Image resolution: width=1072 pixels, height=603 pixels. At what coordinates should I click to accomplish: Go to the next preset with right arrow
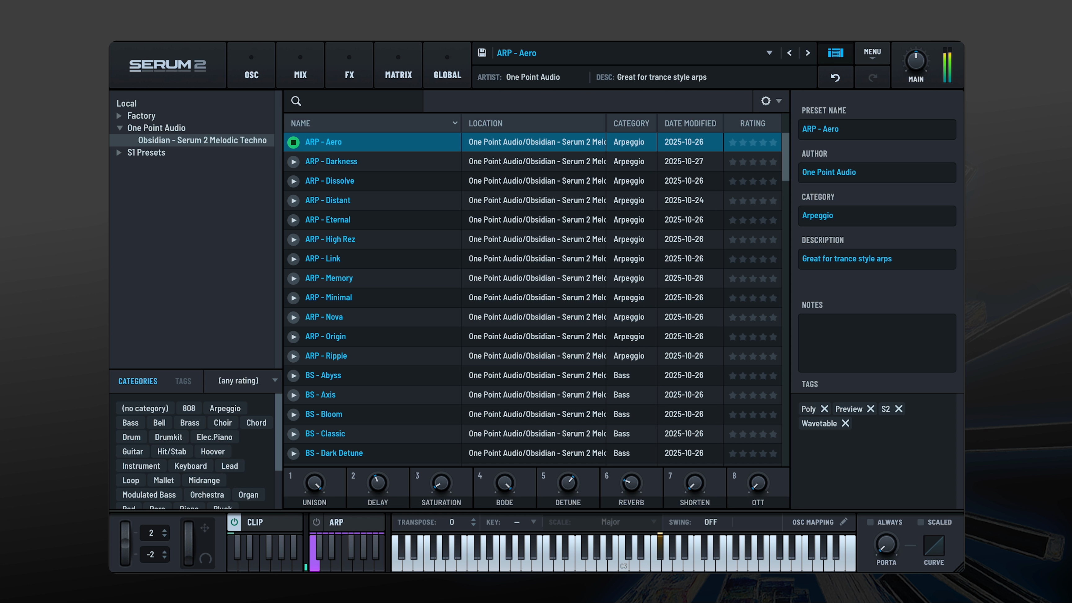[808, 53]
